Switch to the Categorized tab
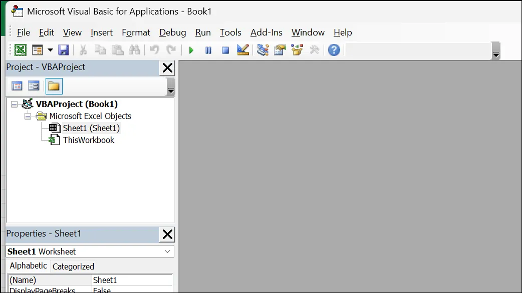522x293 pixels. pos(73,266)
